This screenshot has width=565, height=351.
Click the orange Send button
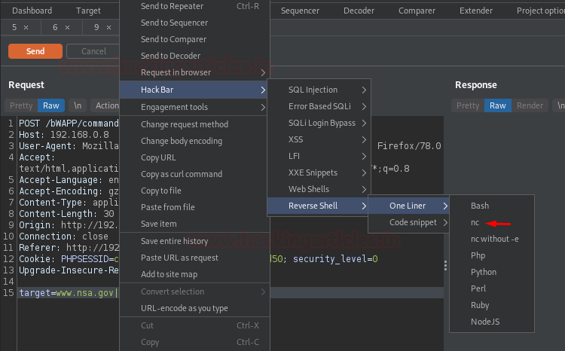tap(35, 51)
